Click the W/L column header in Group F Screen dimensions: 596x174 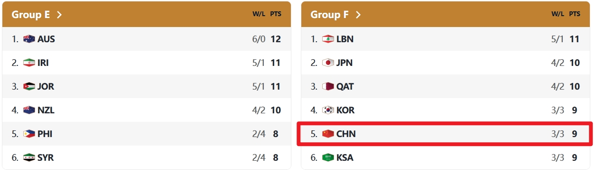(x=558, y=14)
